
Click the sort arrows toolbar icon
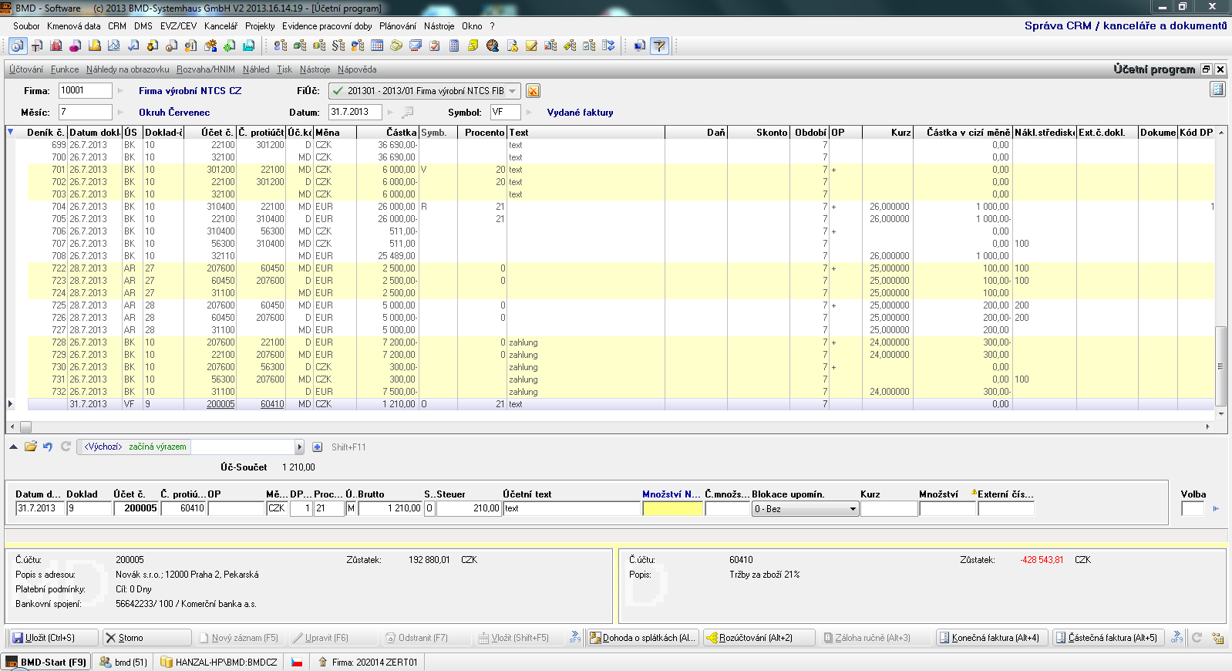pyautogui.click(x=608, y=46)
